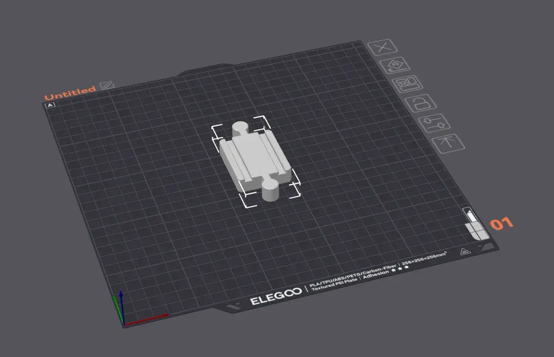Click the move-plate-to-front arrow icon

click(x=448, y=143)
